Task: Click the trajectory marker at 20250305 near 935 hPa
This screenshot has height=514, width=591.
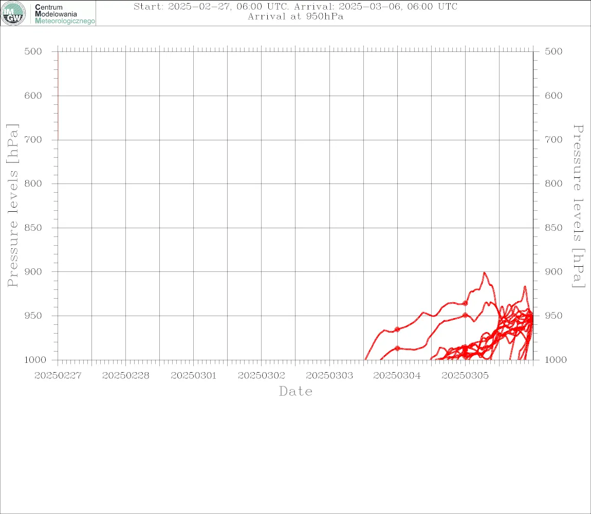Action: 465,303
